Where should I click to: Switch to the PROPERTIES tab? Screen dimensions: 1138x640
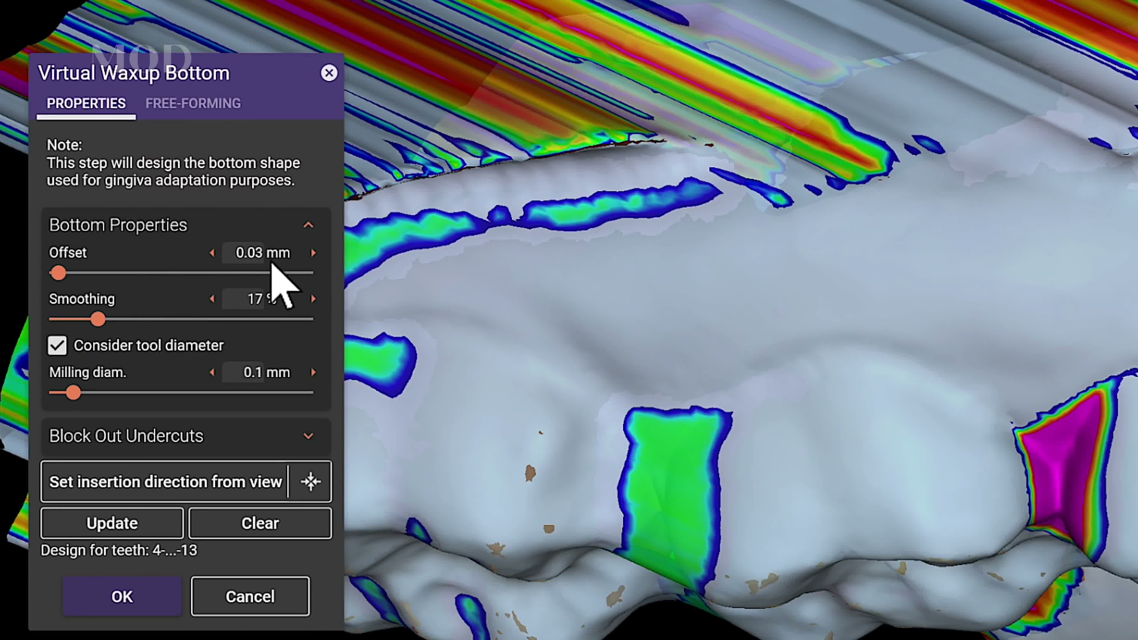(86, 103)
